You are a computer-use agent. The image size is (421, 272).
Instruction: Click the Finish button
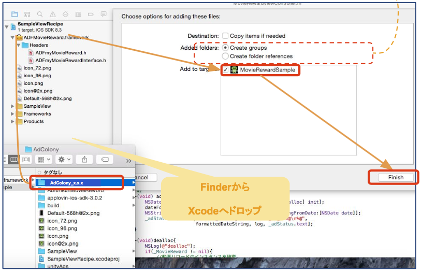point(396,178)
